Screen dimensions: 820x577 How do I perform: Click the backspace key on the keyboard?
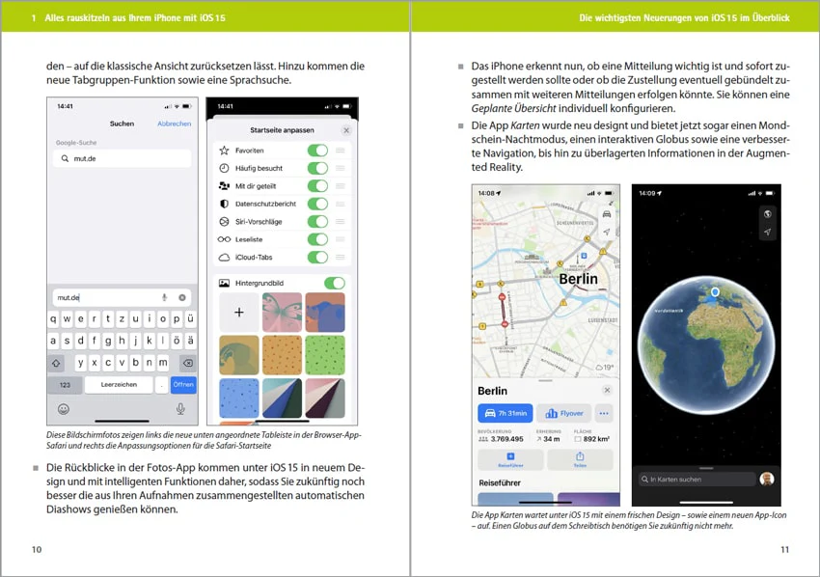tap(187, 362)
